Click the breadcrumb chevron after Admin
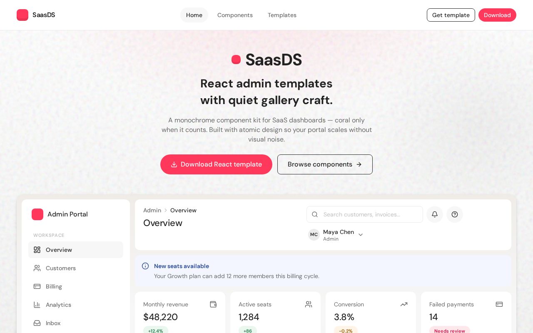 click(x=166, y=211)
